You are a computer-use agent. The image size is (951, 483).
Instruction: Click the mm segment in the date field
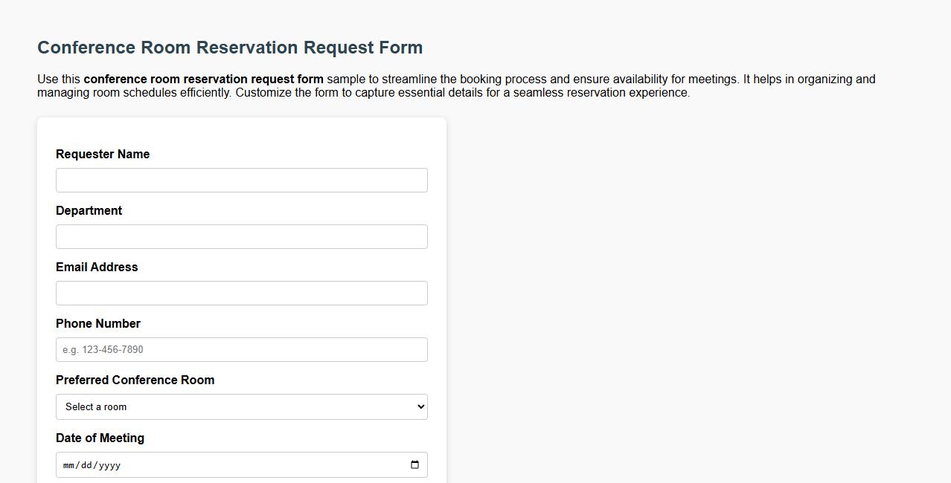point(68,464)
